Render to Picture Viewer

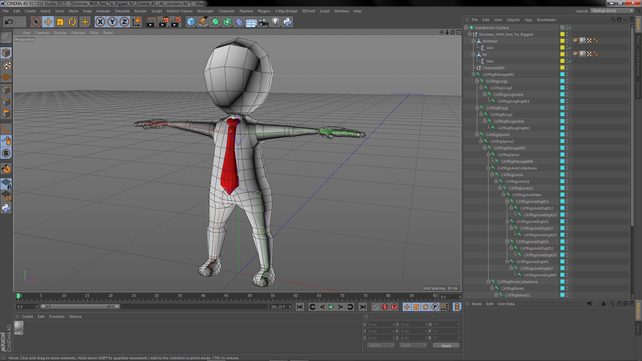click(164, 22)
